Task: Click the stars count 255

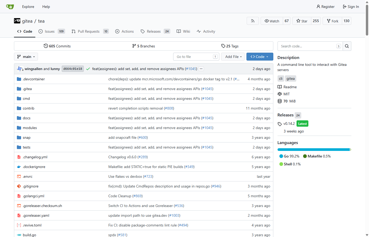Action: tap(316, 21)
